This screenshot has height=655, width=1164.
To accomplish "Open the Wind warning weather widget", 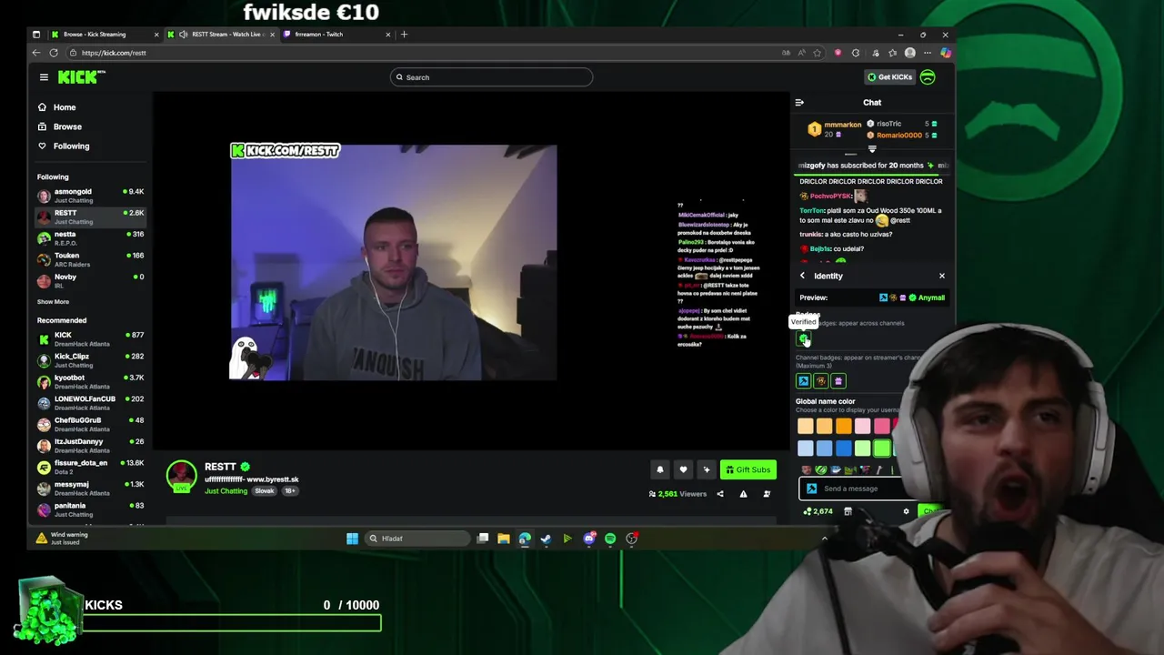I will click(x=62, y=539).
